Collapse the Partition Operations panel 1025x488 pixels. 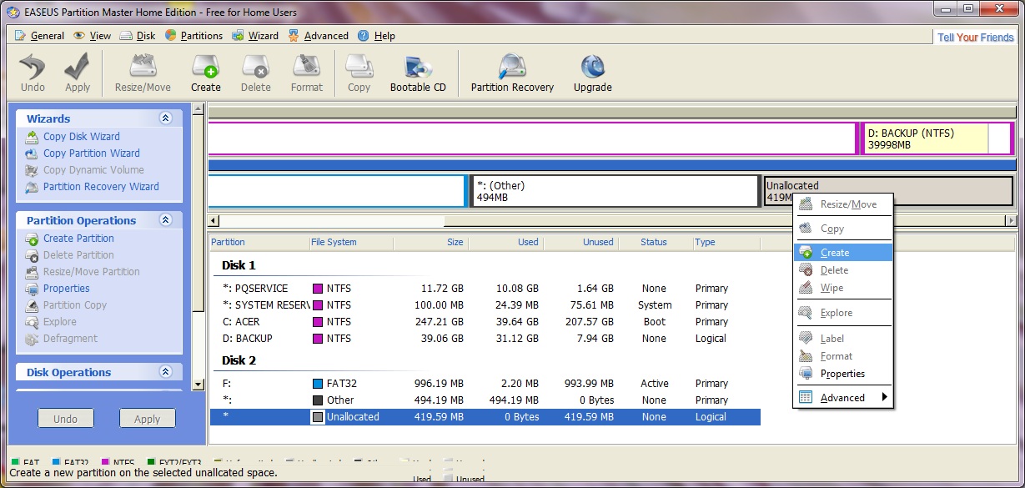tap(165, 220)
